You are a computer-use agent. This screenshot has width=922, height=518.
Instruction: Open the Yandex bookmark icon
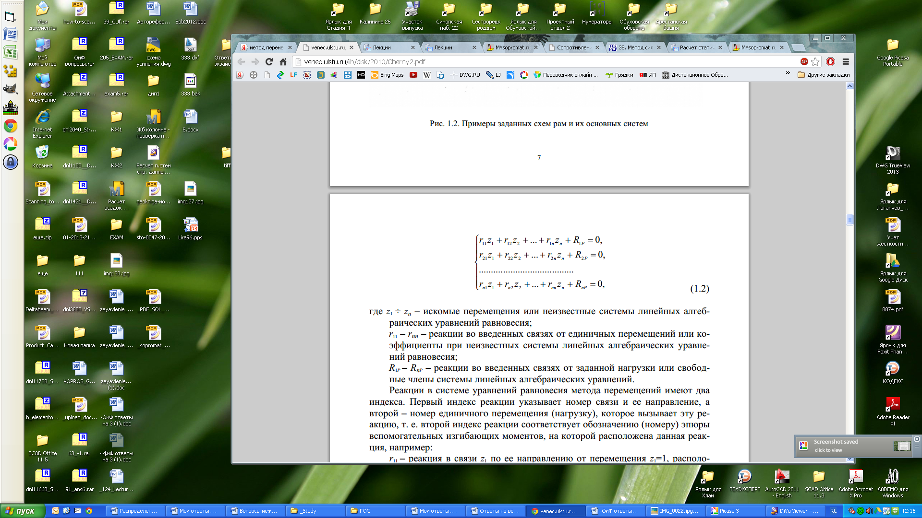point(240,75)
